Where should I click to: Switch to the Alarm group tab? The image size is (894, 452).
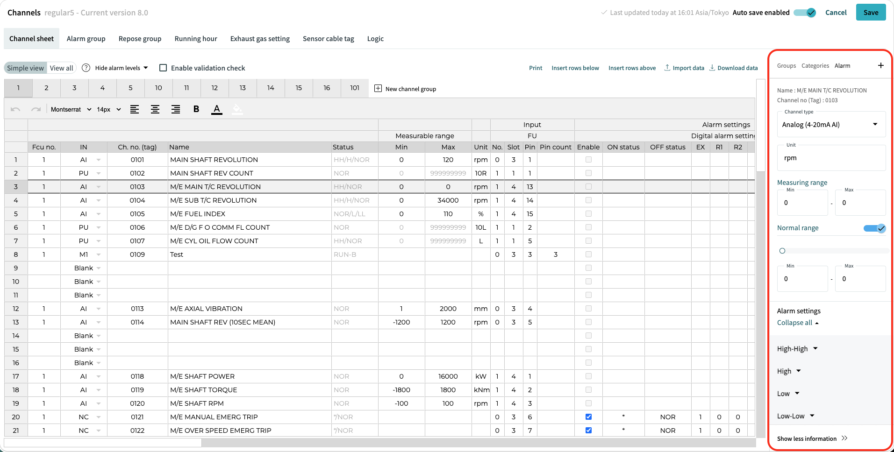(86, 39)
